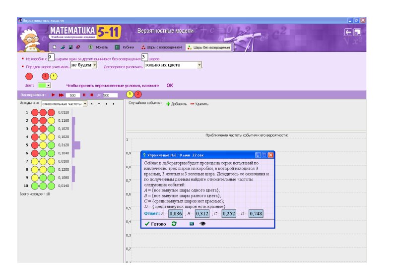This screenshot has height=280, width=397.
Task: Click the save diskette icon
Action: (70, 47)
